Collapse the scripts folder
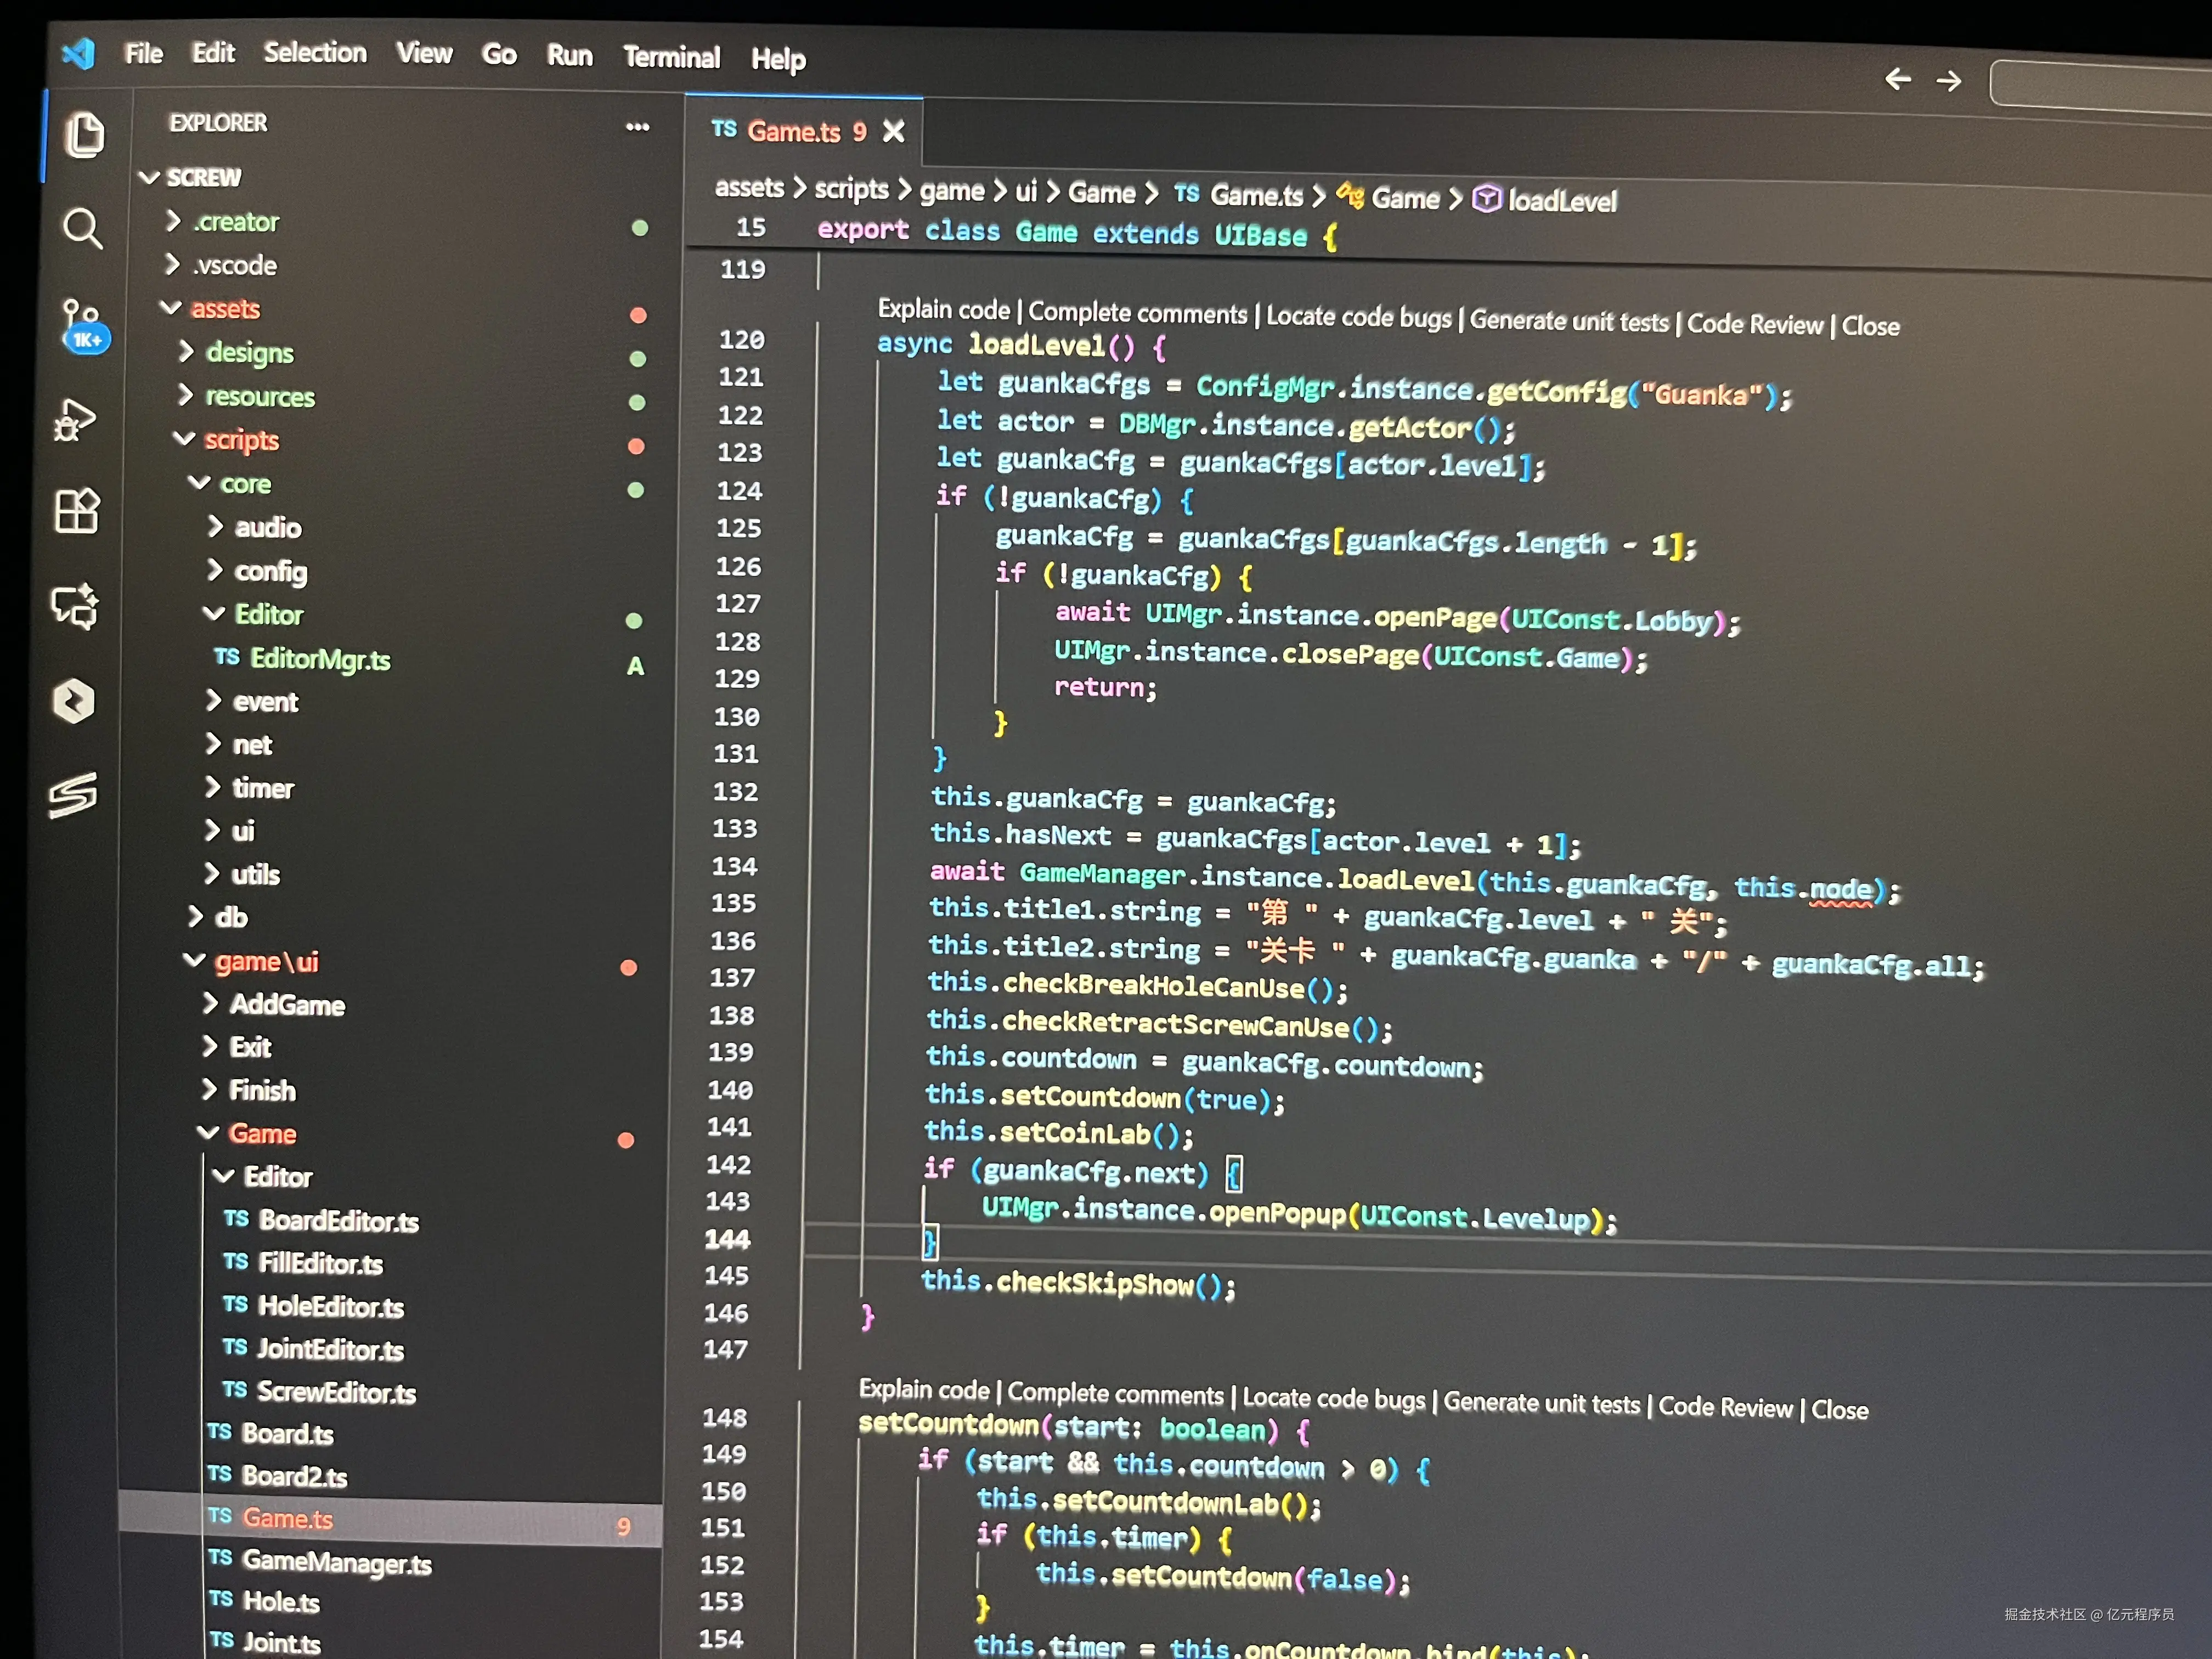Image resolution: width=2212 pixels, height=1659 pixels. click(x=240, y=440)
